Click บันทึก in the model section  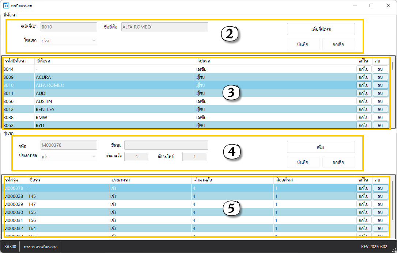tap(303, 162)
